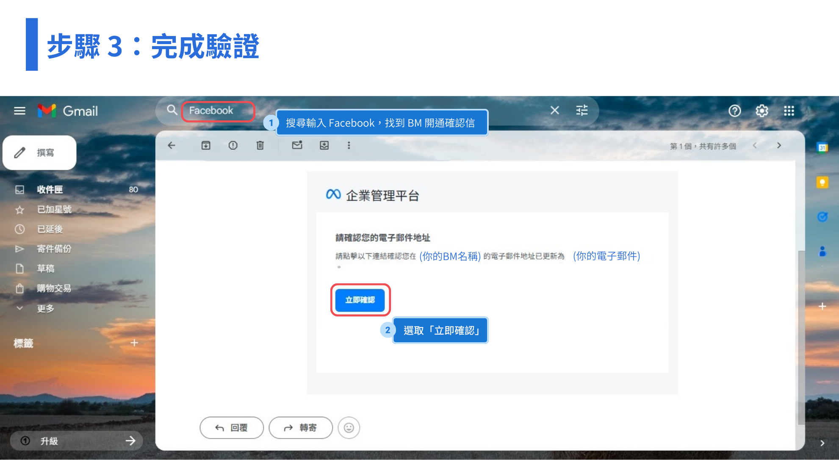Viewport: 839px width, 460px height.
Task: Open Google apps grid
Action: (789, 111)
